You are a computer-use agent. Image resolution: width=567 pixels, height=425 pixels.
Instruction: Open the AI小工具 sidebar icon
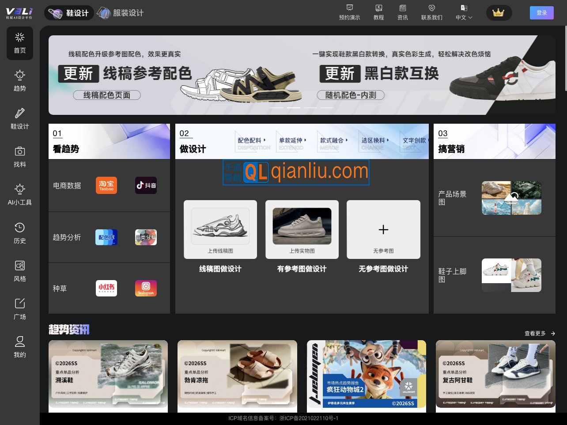click(x=19, y=195)
